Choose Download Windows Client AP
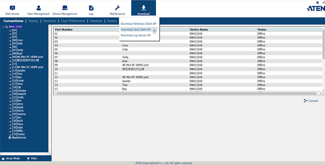The height and width of the screenshot is (165, 325). point(138,24)
